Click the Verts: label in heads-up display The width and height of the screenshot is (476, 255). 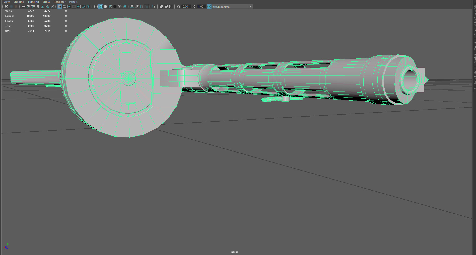(9, 11)
